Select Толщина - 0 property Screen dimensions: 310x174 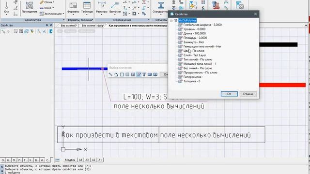point(192,81)
